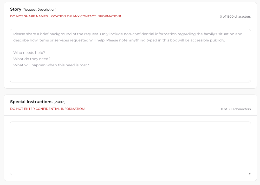Click the "0 of 1500 characters" counter
This screenshot has height=185, width=260.
[x=235, y=17]
